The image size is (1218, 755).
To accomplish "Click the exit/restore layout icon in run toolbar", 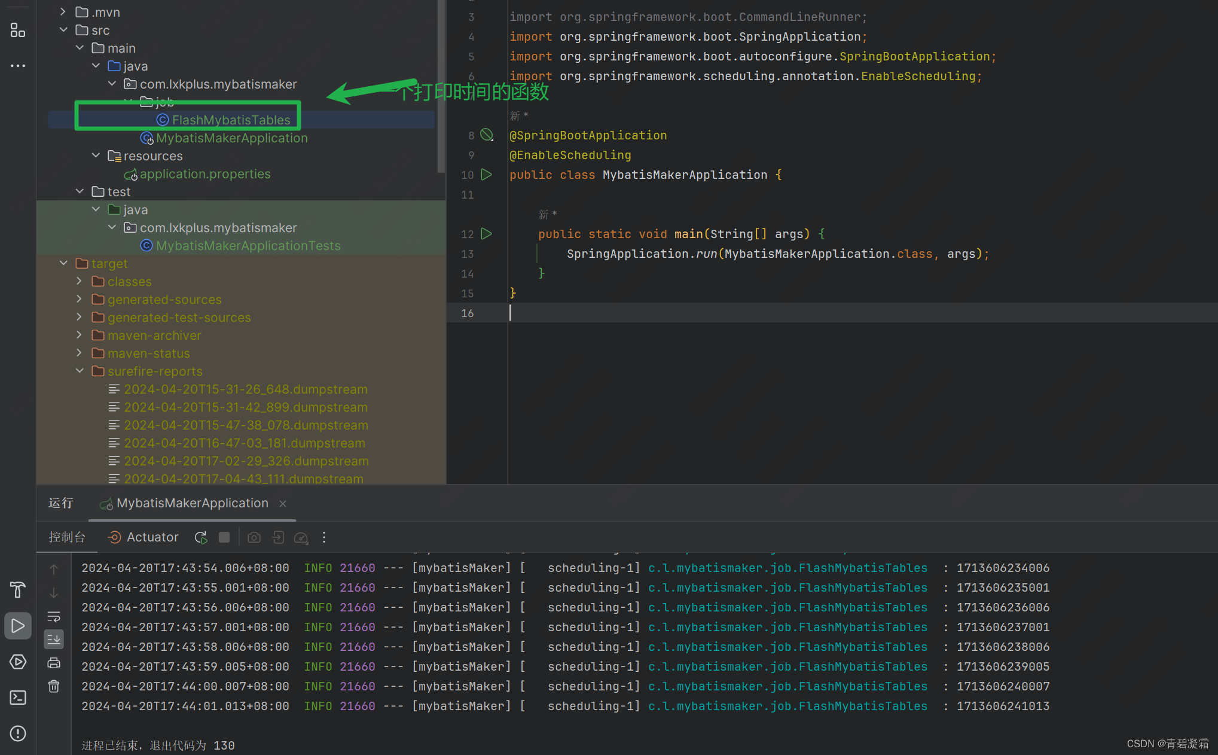I will [x=278, y=537].
